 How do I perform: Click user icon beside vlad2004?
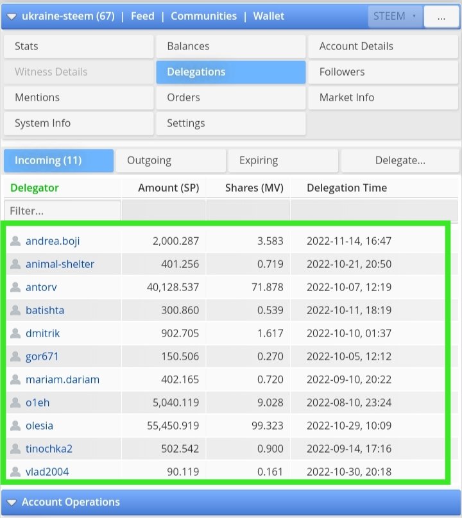(x=15, y=472)
